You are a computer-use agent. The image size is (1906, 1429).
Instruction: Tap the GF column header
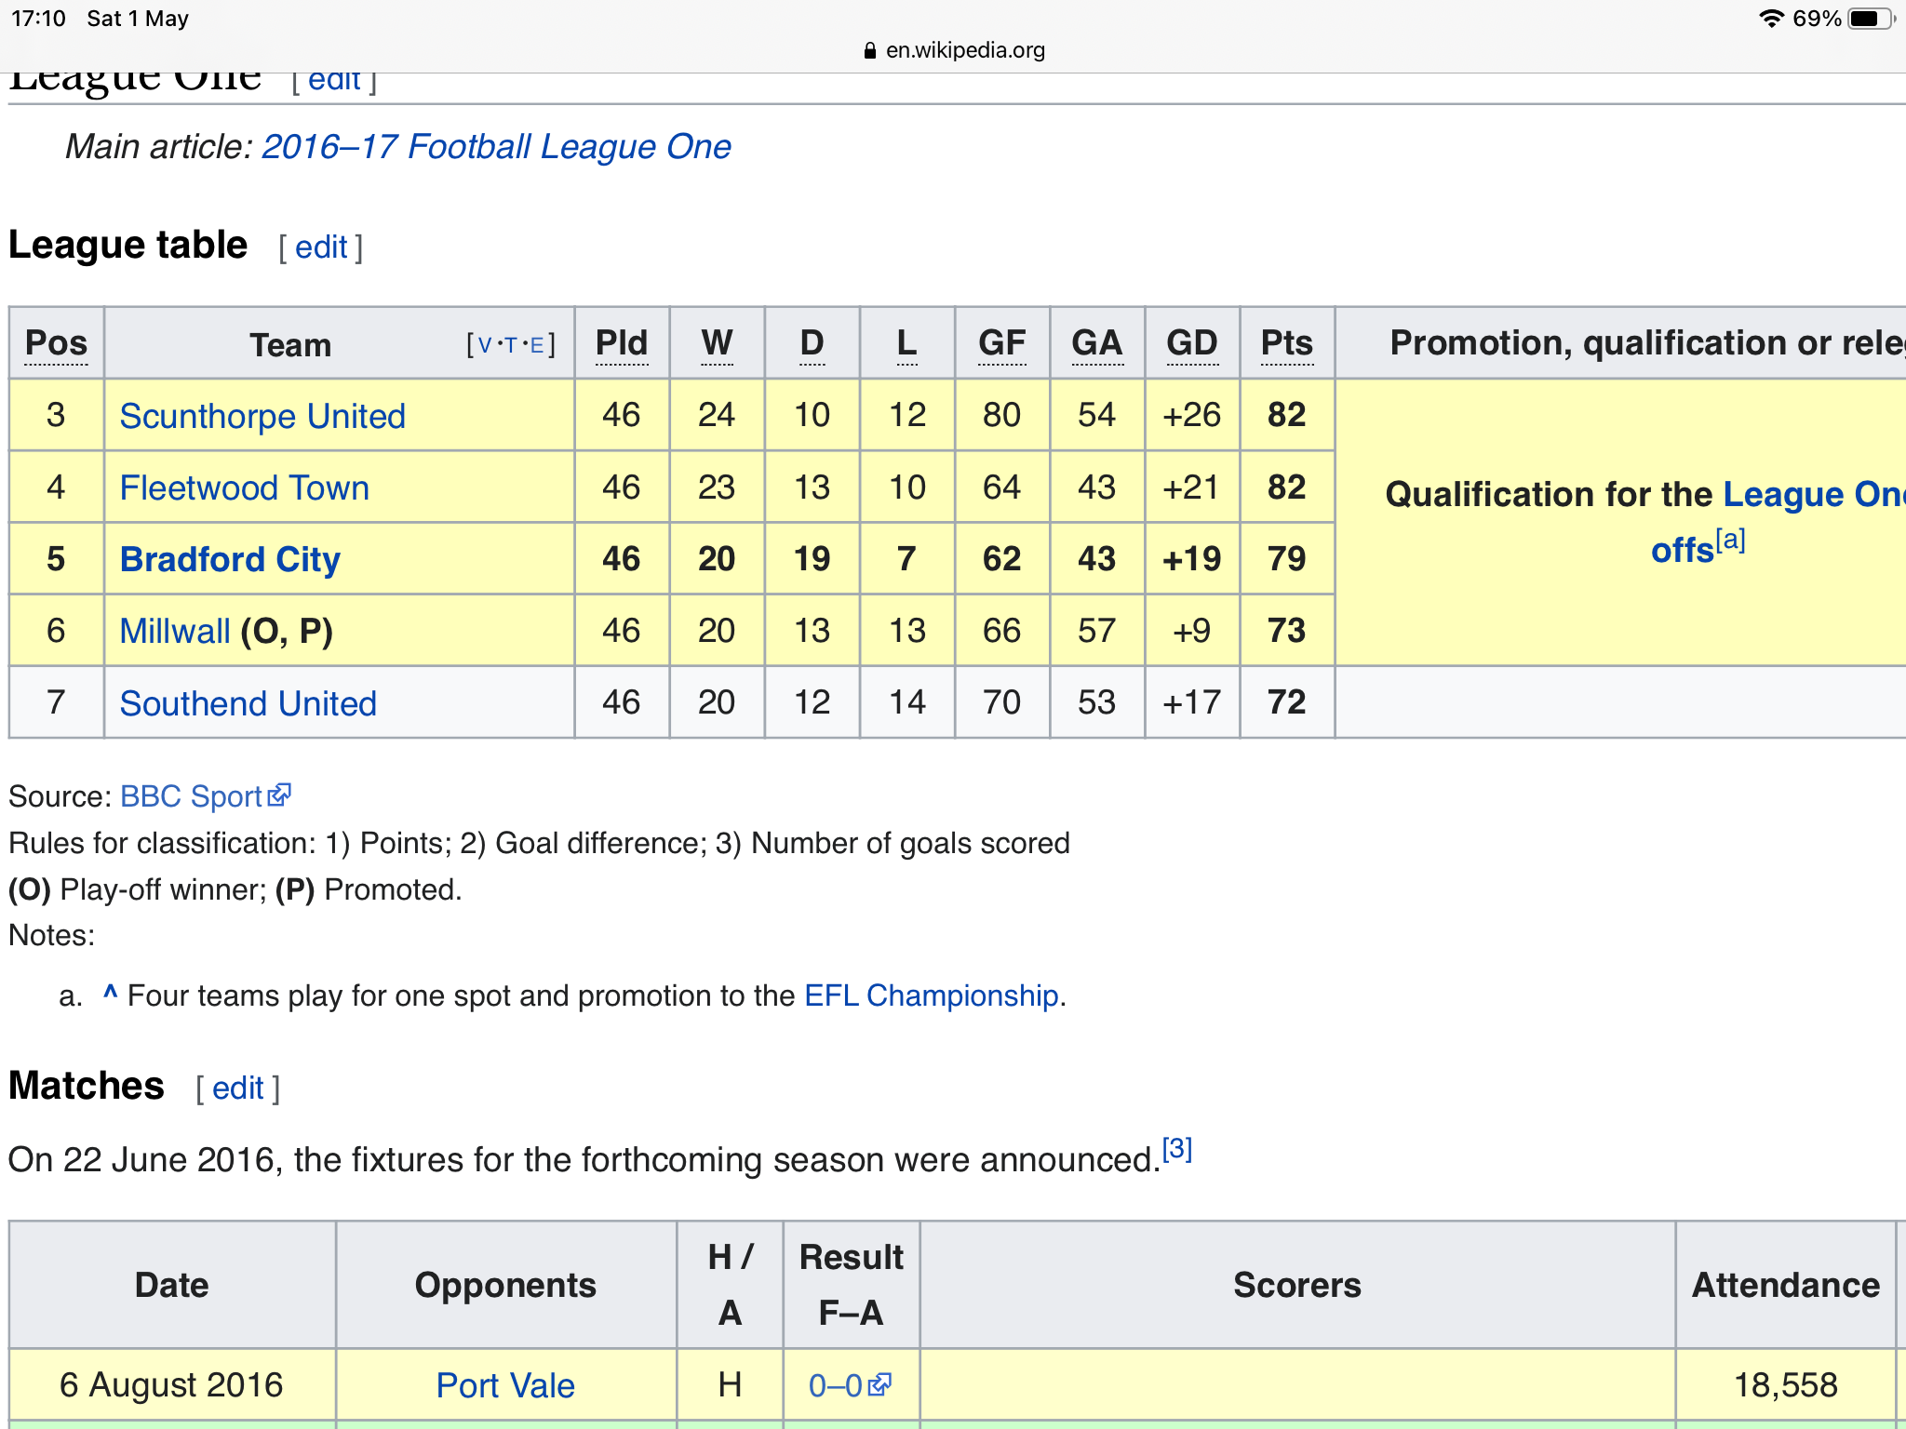1002,343
